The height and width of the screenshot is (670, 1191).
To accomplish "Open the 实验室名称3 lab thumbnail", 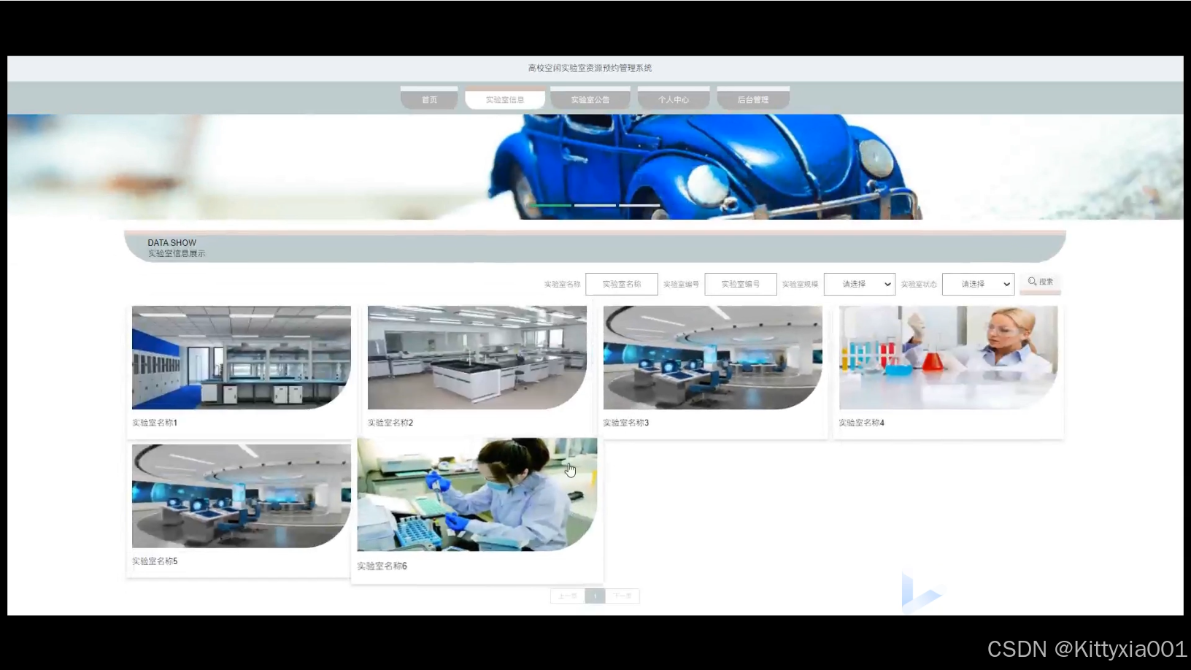I will tap(712, 358).
